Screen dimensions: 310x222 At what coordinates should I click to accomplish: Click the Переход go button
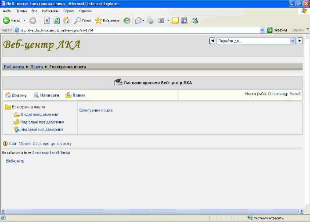pyautogui.click(x=277, y=30)
